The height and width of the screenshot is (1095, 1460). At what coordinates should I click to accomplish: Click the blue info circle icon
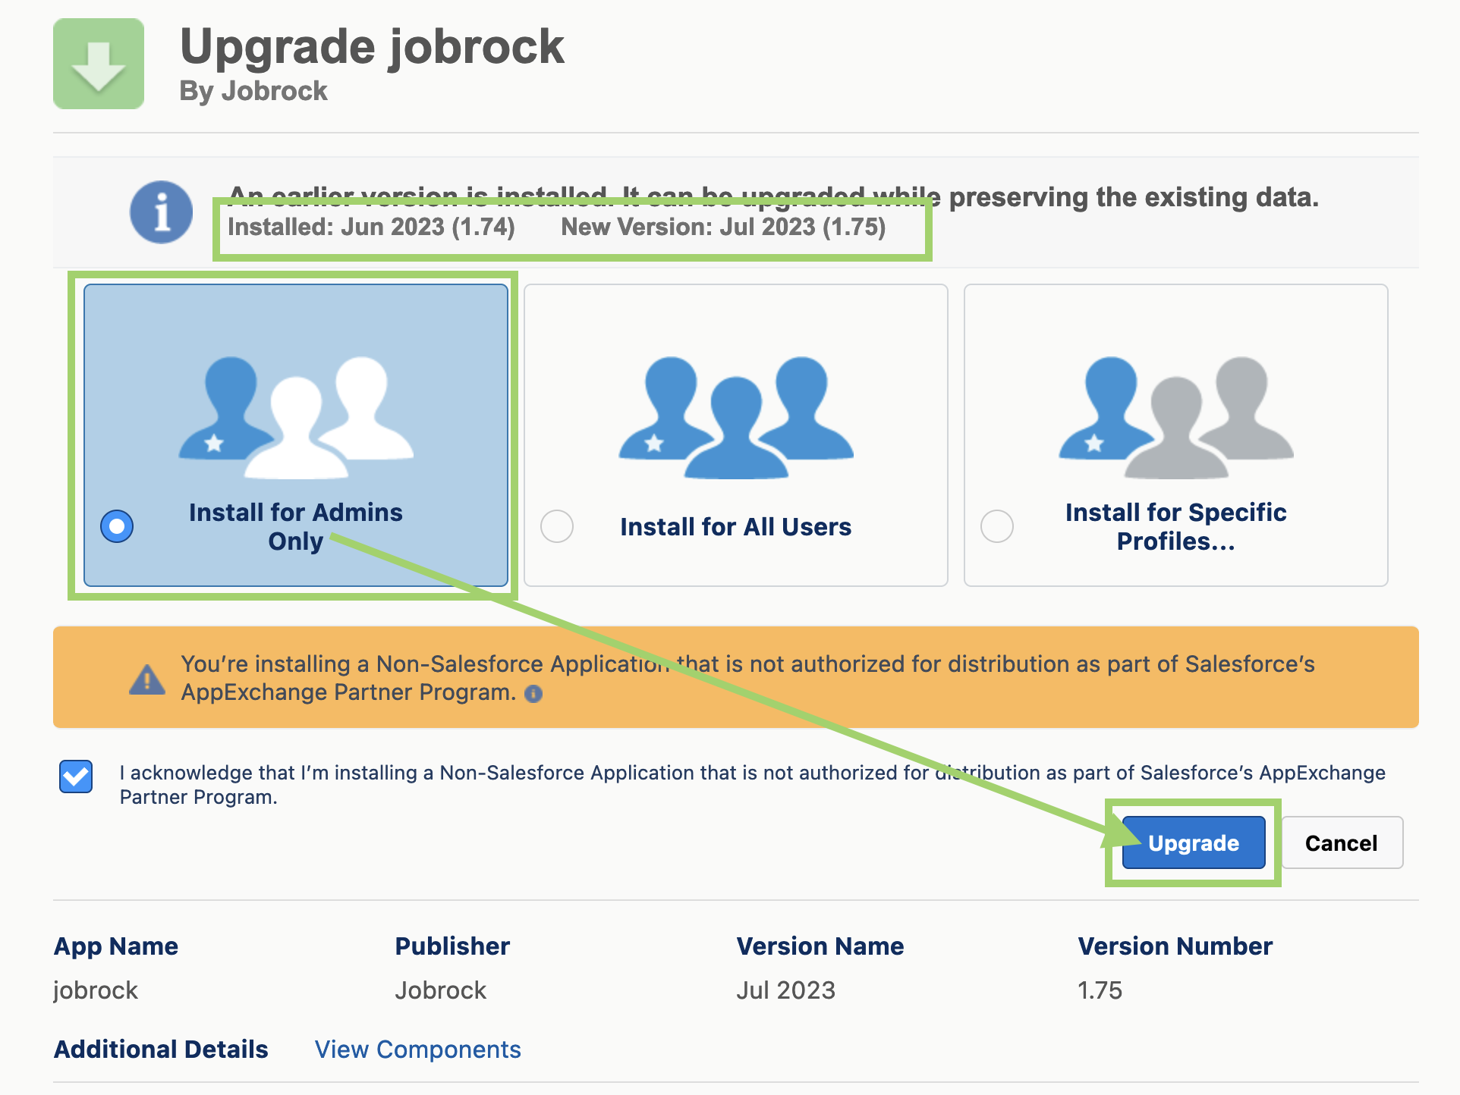(161, 212)
